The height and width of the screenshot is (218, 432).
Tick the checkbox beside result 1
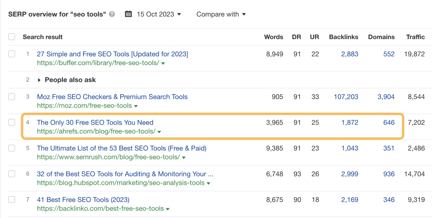tap(12, 54)
